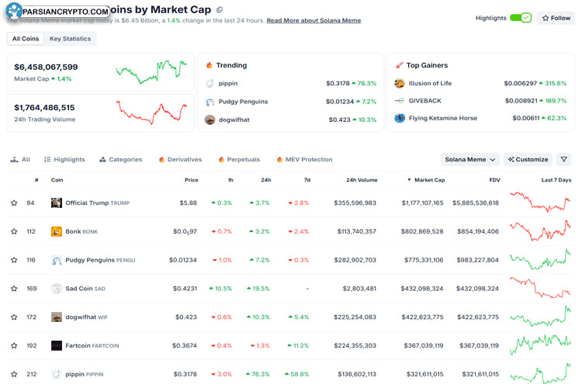Open Illusion of Life in Top Gainers
Image resolution: width=582 pixels, height=388 pixels.
(x=430, y=83)
